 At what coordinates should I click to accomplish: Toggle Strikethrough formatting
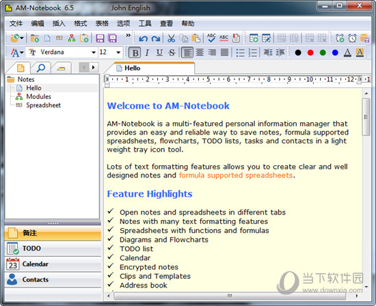click(x=172, y=53)
